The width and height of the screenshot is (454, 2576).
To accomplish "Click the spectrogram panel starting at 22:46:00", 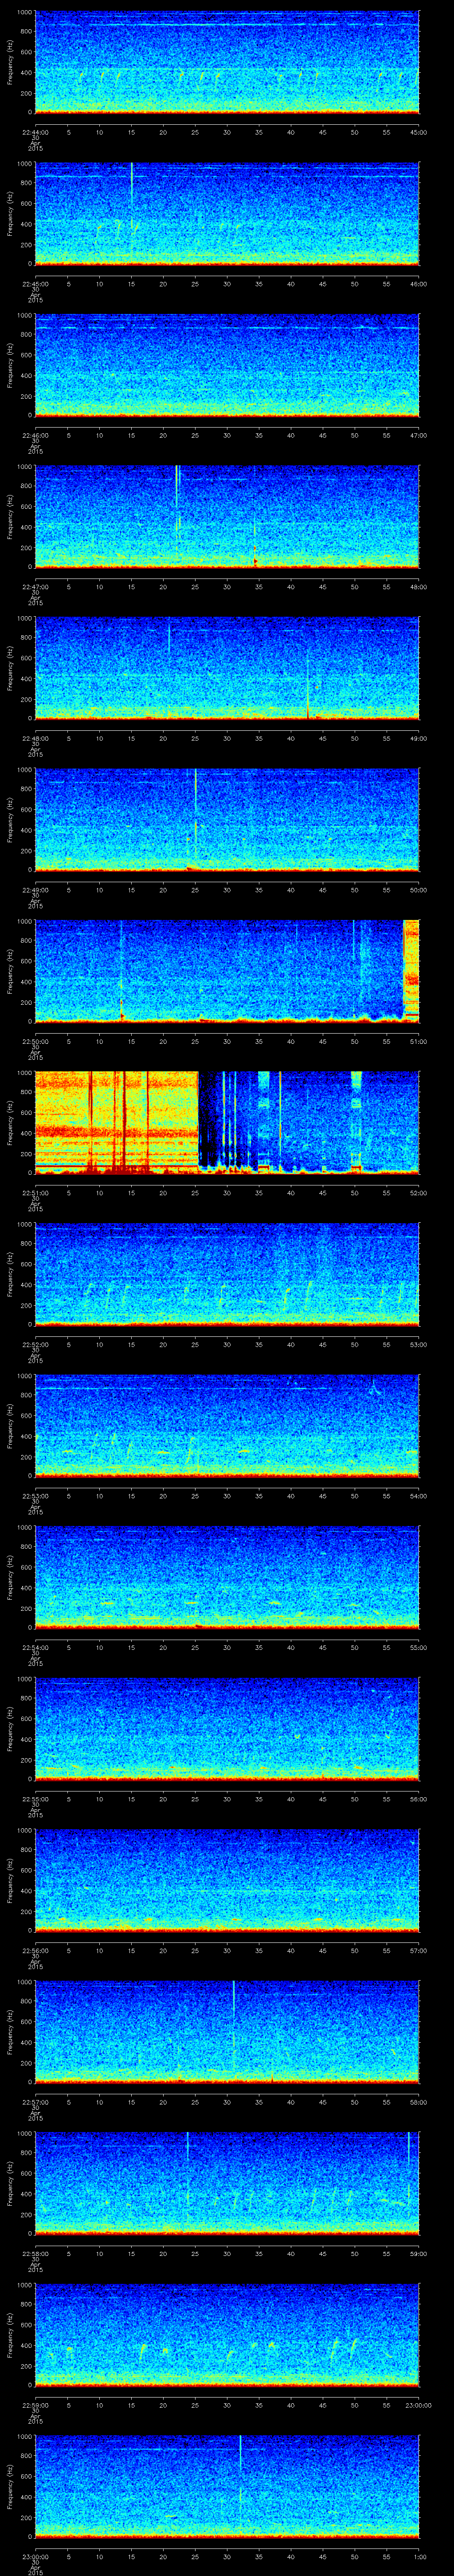I will (x=227, y=365).
